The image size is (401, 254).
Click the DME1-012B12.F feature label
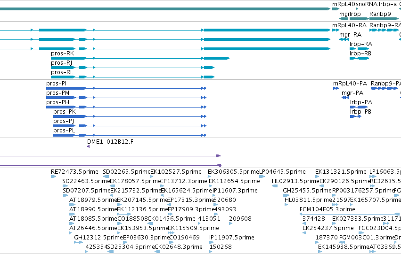[x=110, y=142]
